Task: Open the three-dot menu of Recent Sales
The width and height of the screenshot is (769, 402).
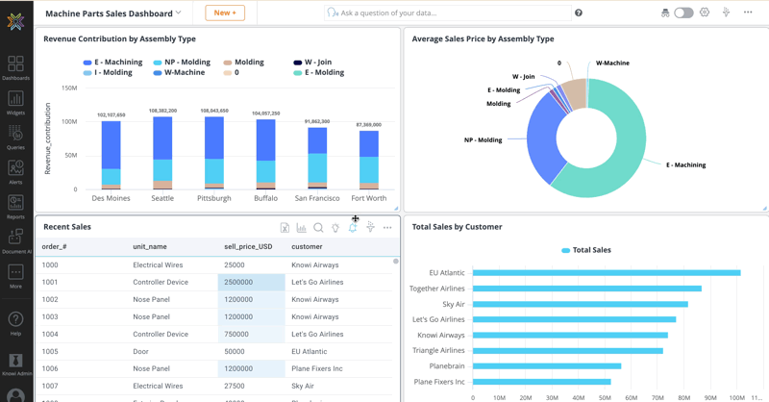Action: coord(387,228)
